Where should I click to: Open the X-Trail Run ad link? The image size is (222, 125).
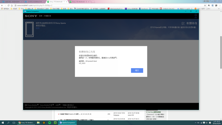tap(153, 112)
